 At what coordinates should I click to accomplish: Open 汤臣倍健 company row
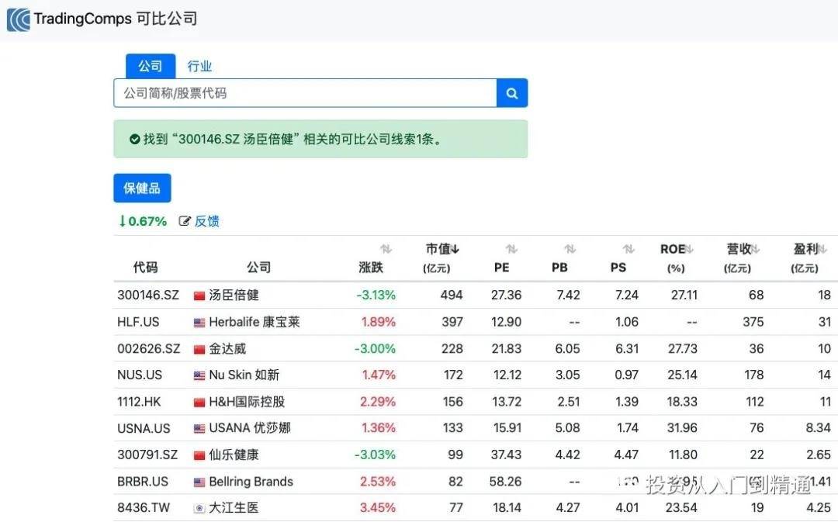point(234,295)
